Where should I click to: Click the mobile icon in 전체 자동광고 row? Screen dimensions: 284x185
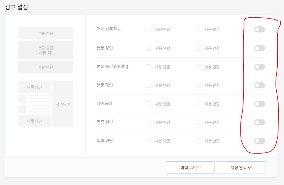199,29
